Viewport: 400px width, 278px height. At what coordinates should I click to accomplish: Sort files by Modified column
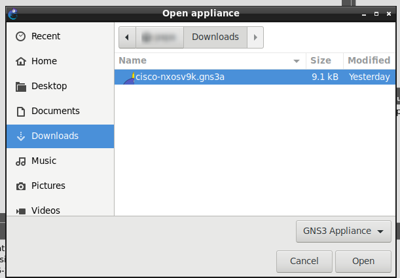[x=369, y=61]
